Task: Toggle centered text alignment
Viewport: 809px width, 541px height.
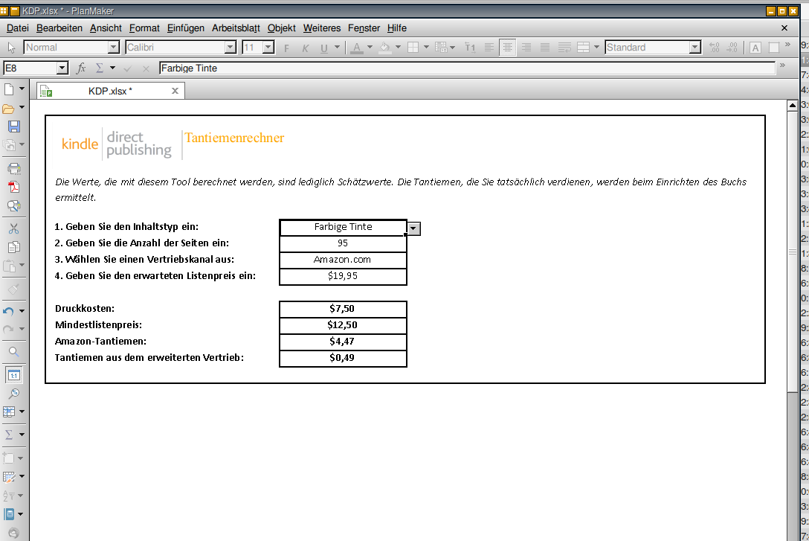Action: pos(508,48)
